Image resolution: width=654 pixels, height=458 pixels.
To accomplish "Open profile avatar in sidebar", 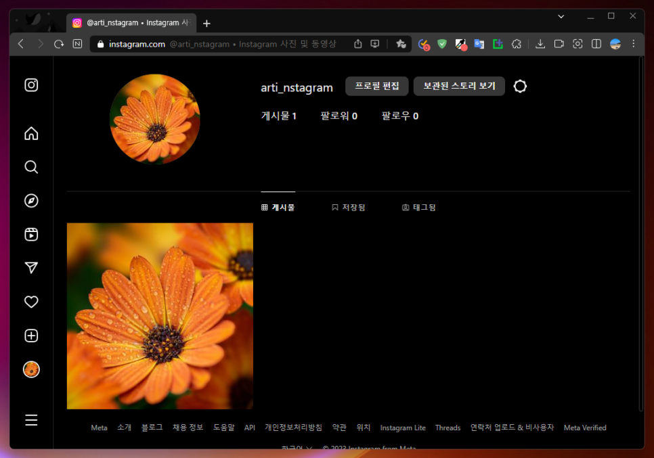I will [31, 369].
